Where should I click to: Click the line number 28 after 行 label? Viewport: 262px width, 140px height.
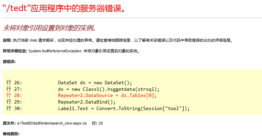pos(101,123)
